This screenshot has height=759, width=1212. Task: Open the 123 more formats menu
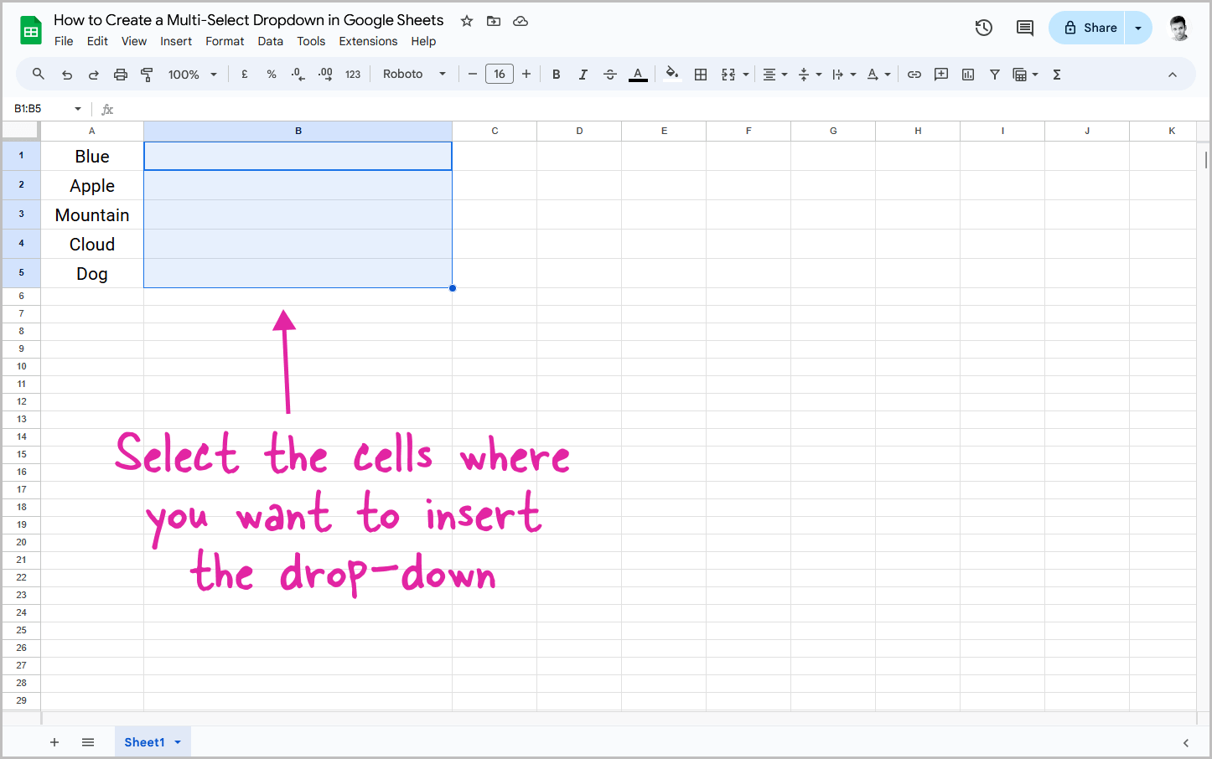pyautogui.click(x=353, y=75)
